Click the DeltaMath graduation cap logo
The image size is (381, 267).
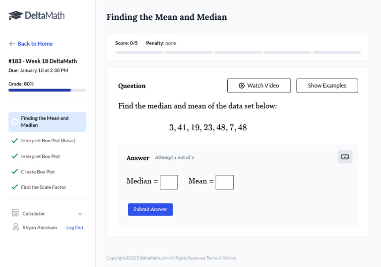coord(16,15)
